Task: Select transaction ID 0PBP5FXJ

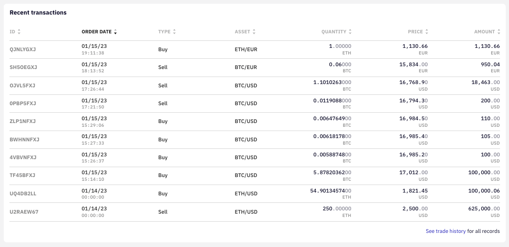Action: 23,103
